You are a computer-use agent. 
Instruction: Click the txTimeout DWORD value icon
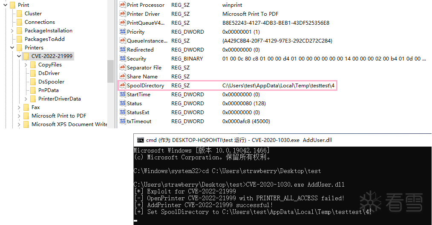pos(123,121)
